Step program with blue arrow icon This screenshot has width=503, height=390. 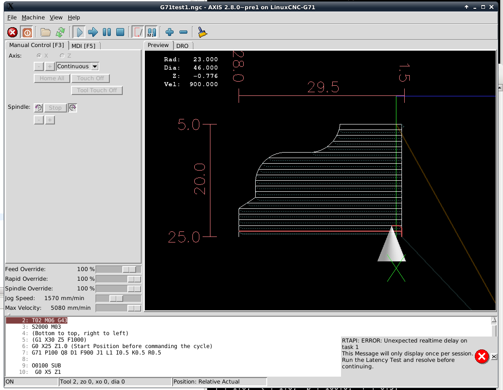93,32
